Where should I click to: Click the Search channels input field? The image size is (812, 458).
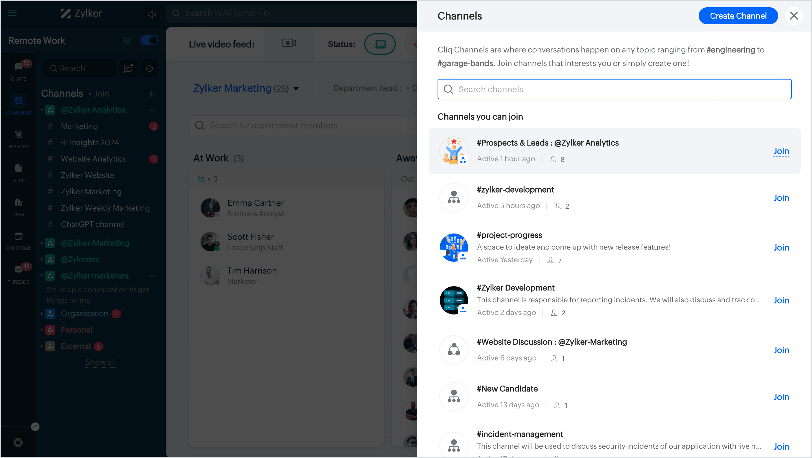[614, 89]
